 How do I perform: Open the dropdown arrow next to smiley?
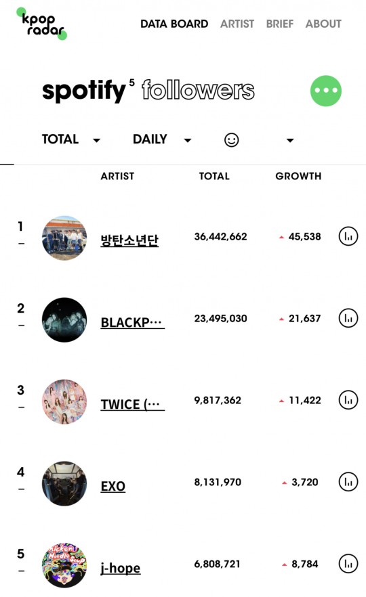tap(290, 141)
